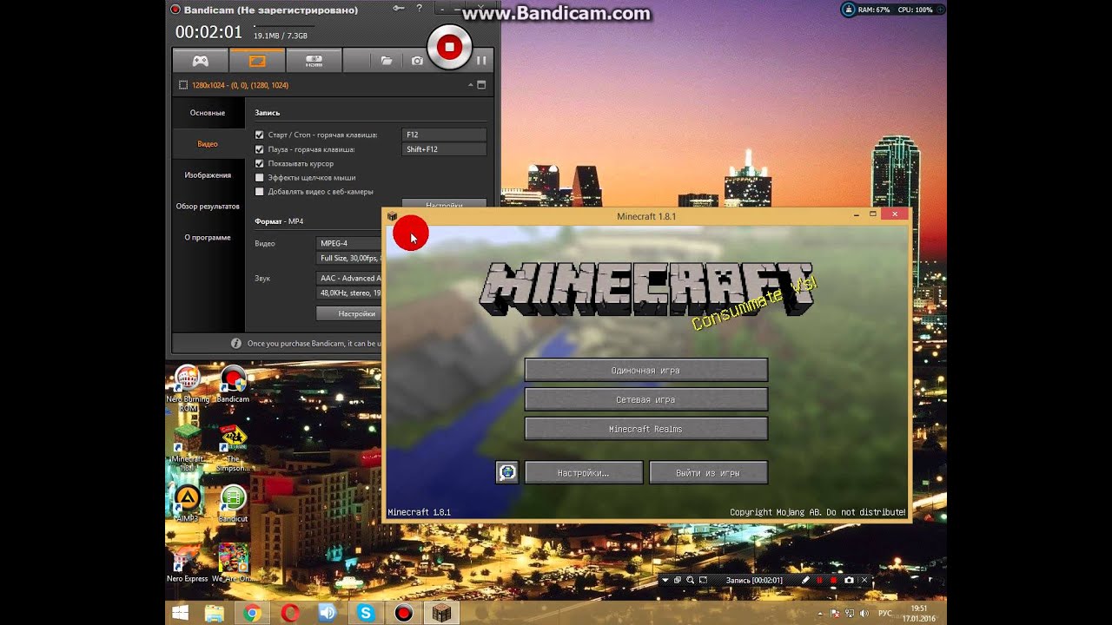Viewport: 1112px width, 625px height.
Task: Open Bandicam output folder icon
Action: (387, 61)
